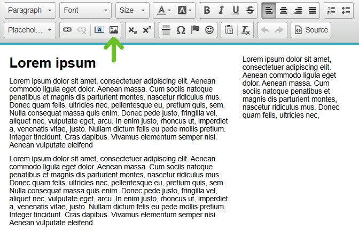Justify the text
359x230 pixels.
tap(313, 11)
